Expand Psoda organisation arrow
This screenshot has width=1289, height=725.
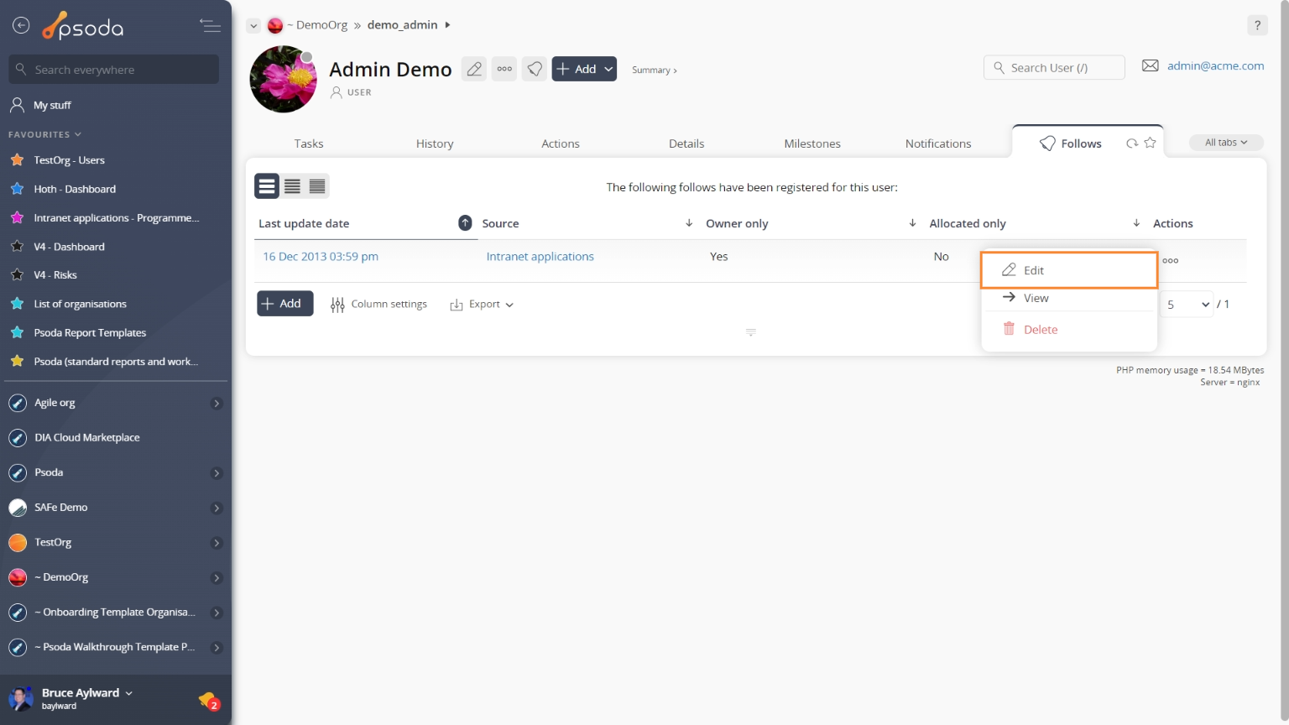click(217, 473)
